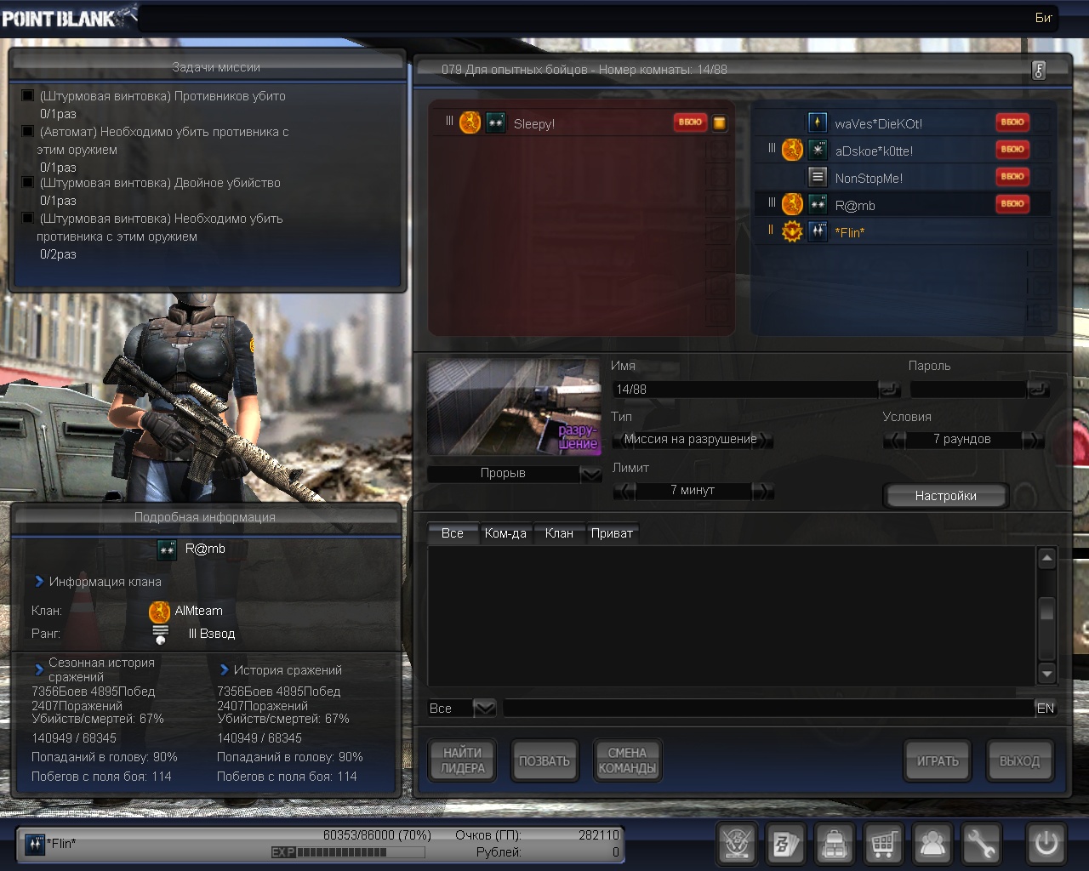
Task: Toggle the 'Двойное убийство' mission checkbox
Action: 28,183
